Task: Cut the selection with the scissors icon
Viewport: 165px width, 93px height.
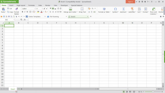Action: [x=8, y=9]
